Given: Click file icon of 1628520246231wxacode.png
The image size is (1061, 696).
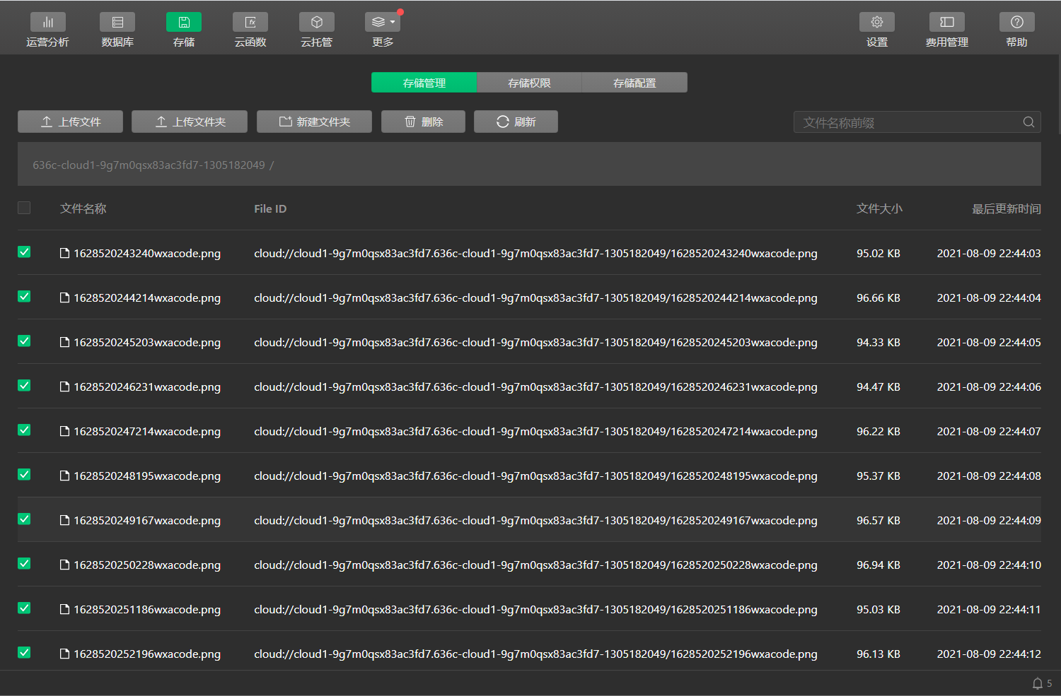Looking at the screenshot, I should (x=65, y=387).
